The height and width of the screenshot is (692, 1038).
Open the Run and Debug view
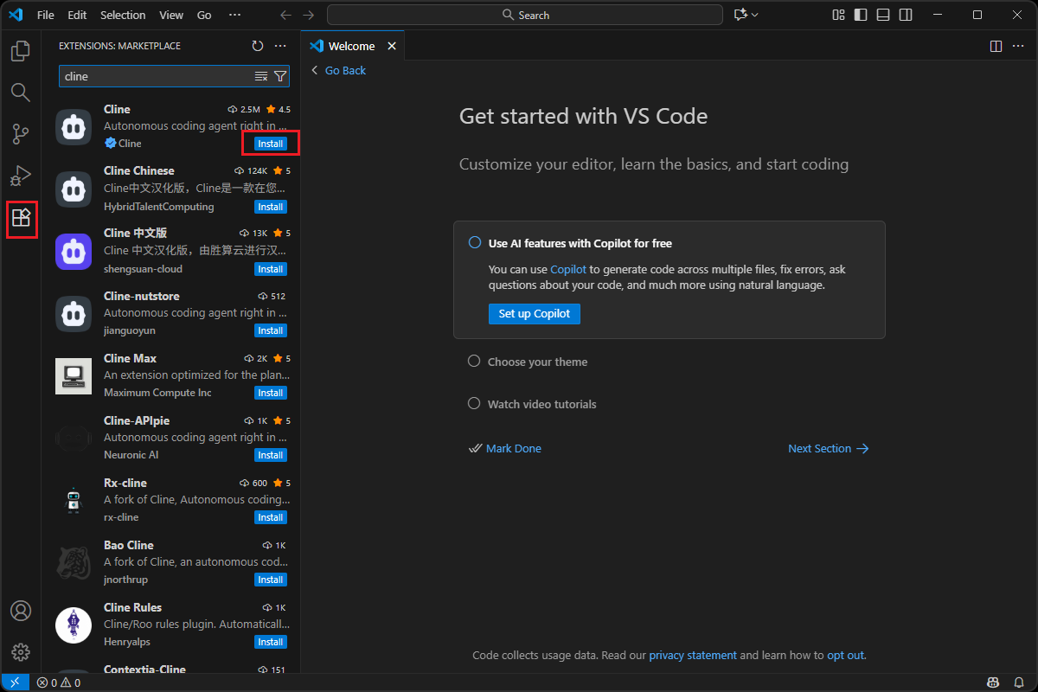coord(20,176)
